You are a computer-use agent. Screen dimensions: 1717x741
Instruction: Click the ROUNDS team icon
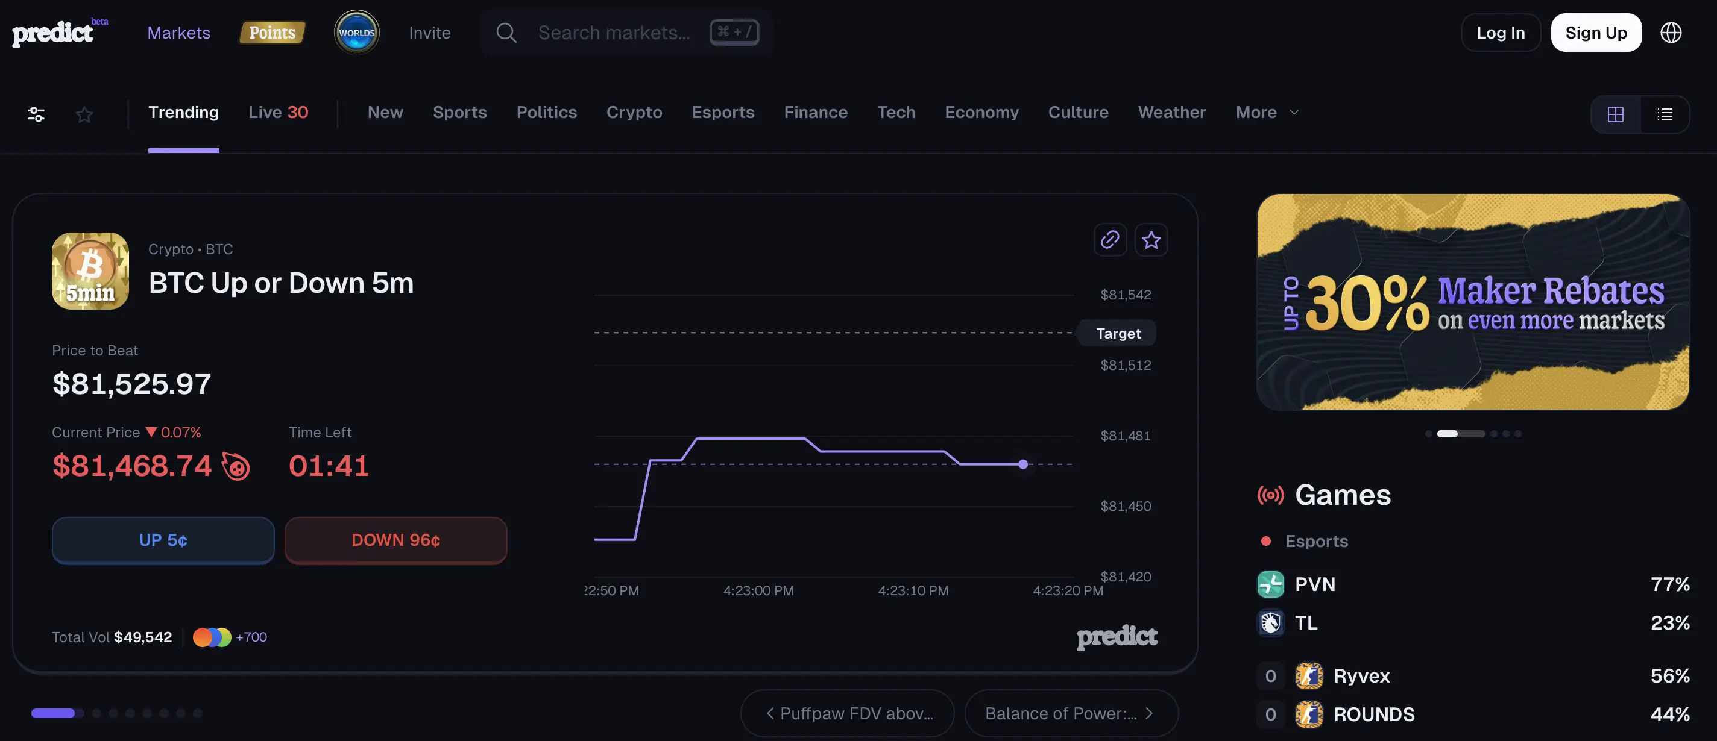pos(1309,715)
